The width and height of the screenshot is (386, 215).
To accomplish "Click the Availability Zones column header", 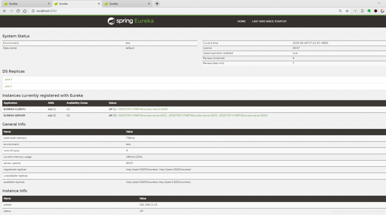I will tap(77, 103).
